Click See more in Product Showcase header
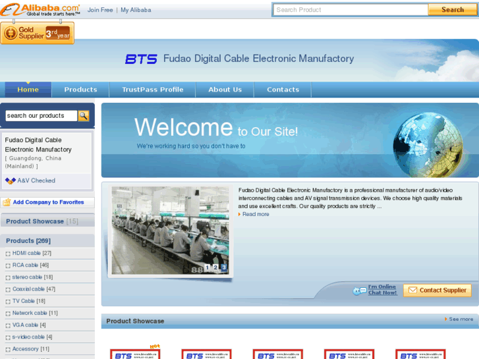This screenshot has width=479, height=359. click(x=461, y=319)
